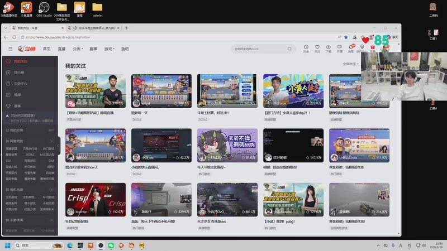This screenshot has width=447, height=251.
Task: Click the page scrollbar down arrow
Action: (398, 234)
